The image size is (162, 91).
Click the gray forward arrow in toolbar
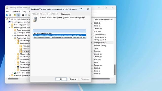click(10, 15)
